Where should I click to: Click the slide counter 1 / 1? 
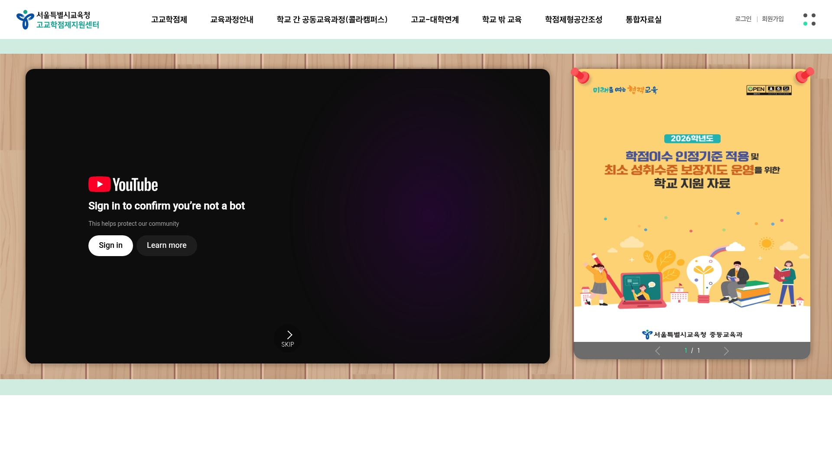[x=692, y=351]
